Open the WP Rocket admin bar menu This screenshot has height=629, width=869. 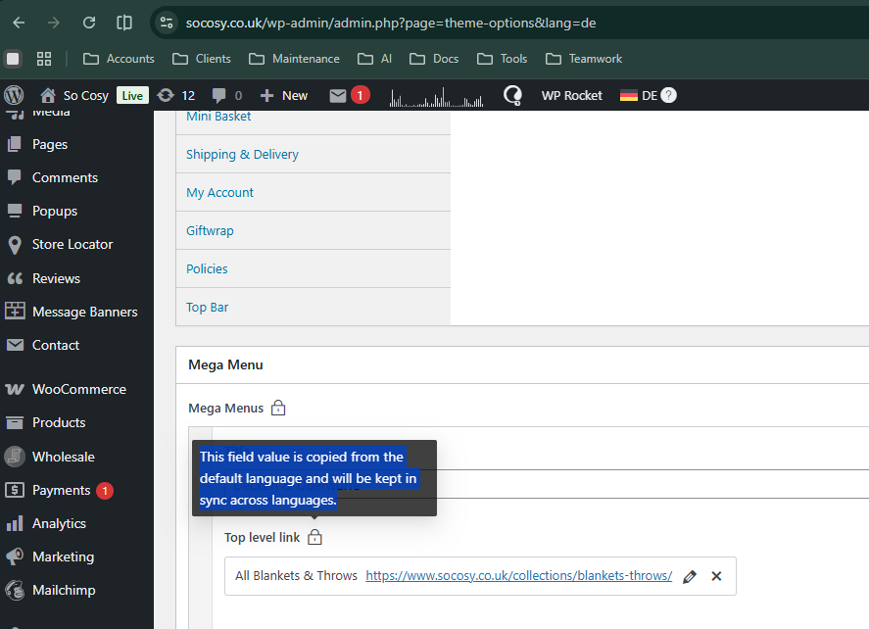(x=571, y=95)
